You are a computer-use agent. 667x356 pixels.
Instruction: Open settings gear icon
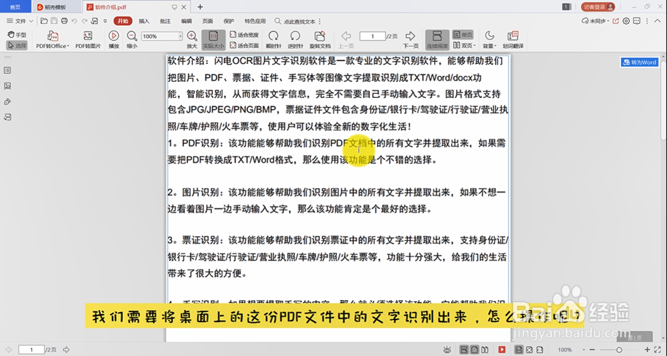[626, 21]
